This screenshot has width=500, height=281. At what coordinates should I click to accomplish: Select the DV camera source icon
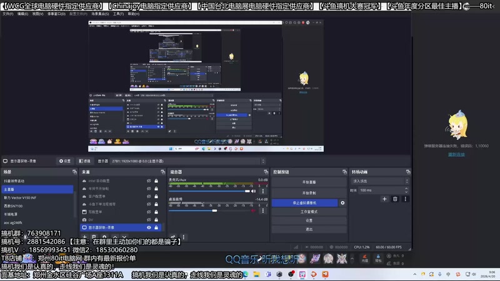[84, 220]
